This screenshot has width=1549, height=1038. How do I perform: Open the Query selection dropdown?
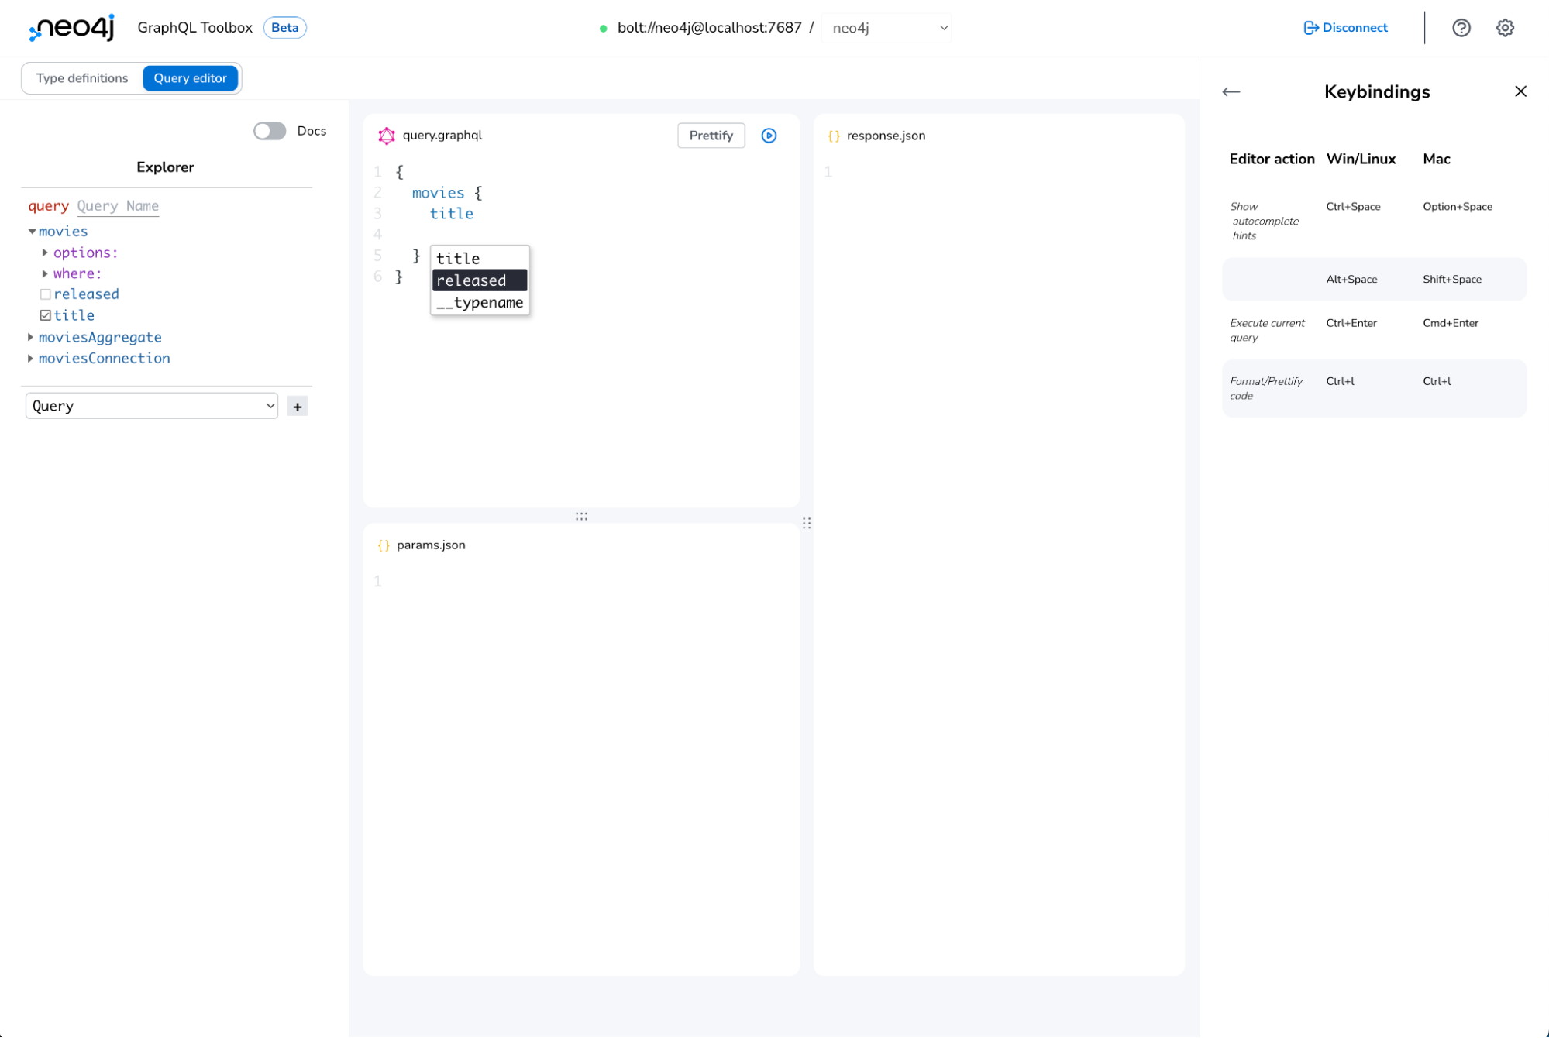151,405
